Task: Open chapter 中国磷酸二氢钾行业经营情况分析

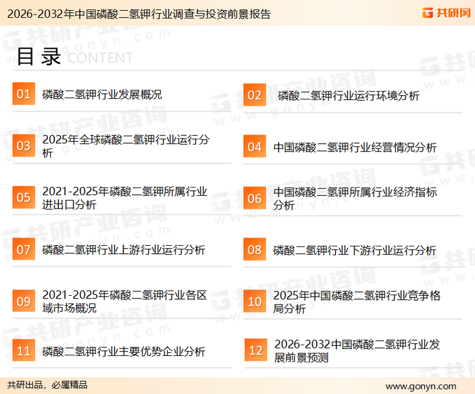Action: (355, 148)
